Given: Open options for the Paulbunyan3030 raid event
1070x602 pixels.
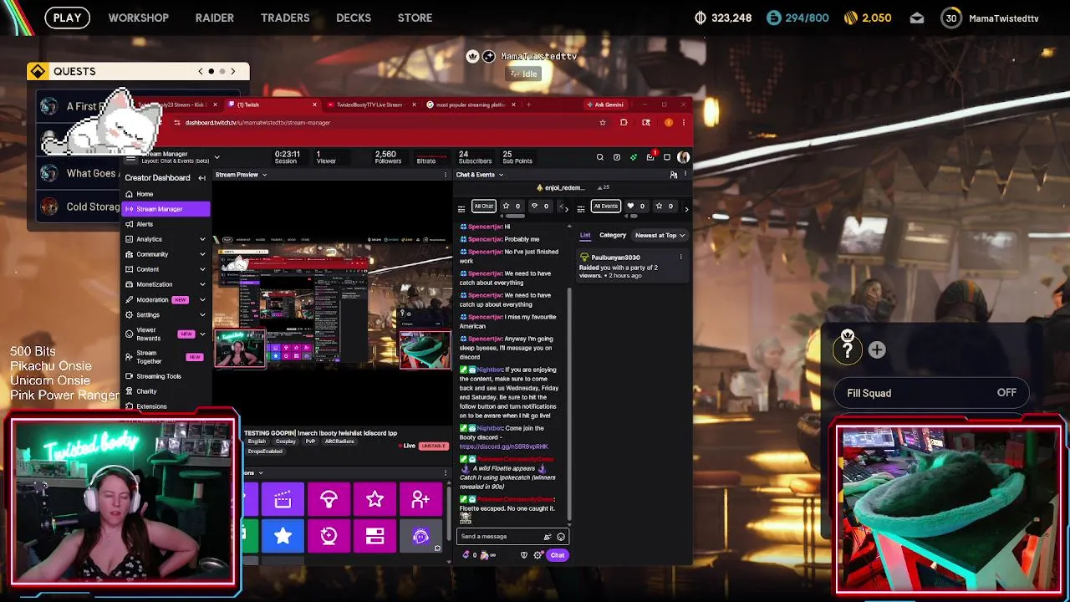Looking at the screenshot, I should coord(680,258).
